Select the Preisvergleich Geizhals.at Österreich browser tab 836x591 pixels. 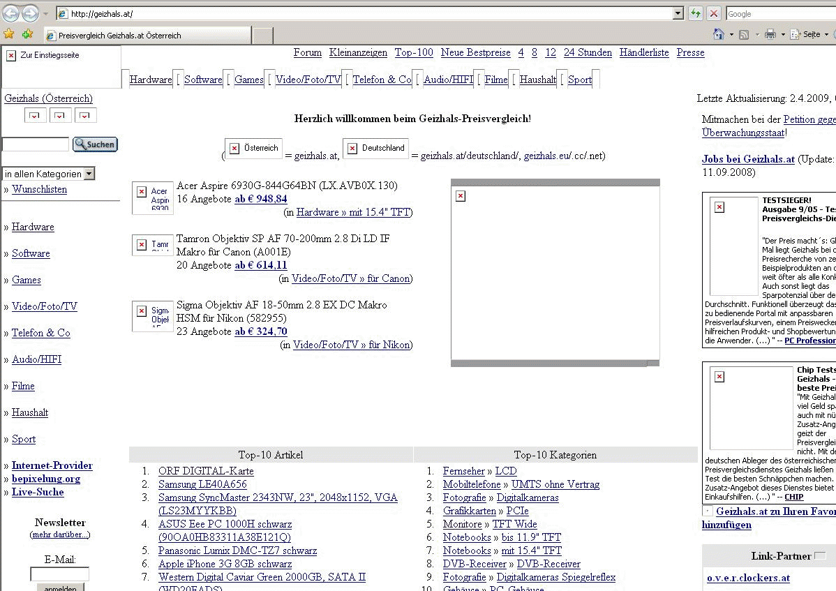point(148,35)
